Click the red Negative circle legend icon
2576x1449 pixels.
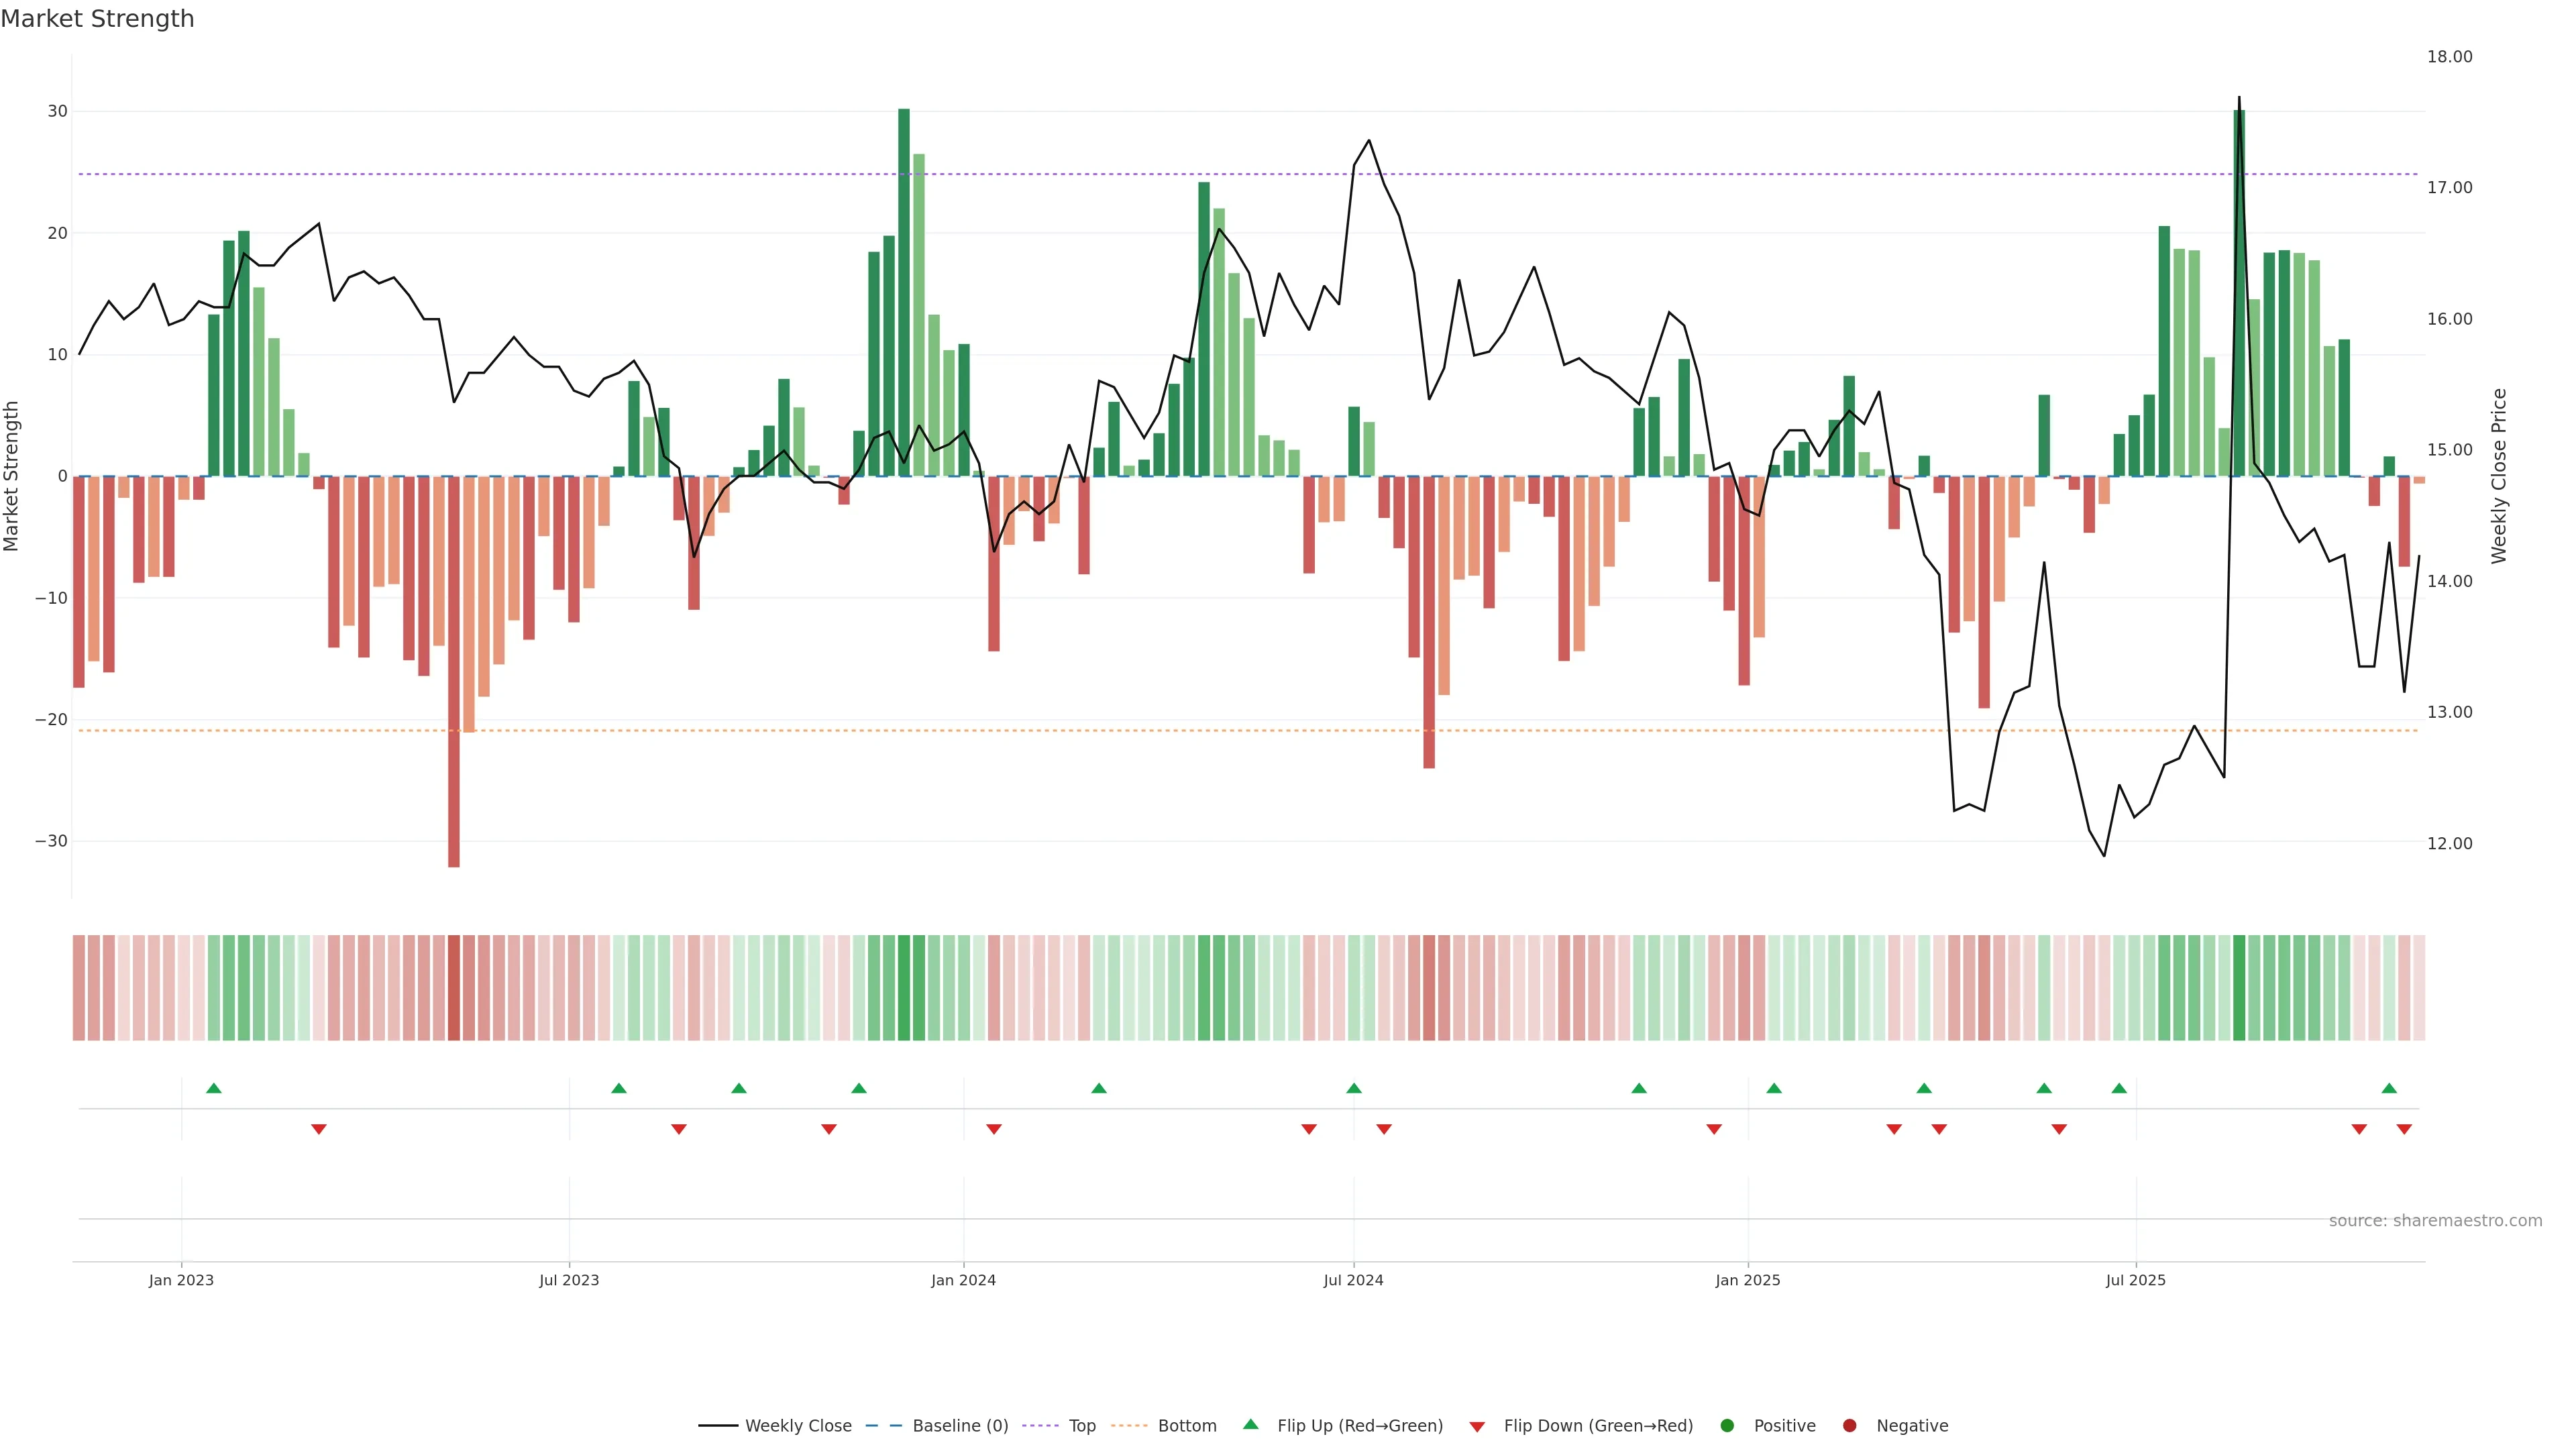coord(1849,1426)
